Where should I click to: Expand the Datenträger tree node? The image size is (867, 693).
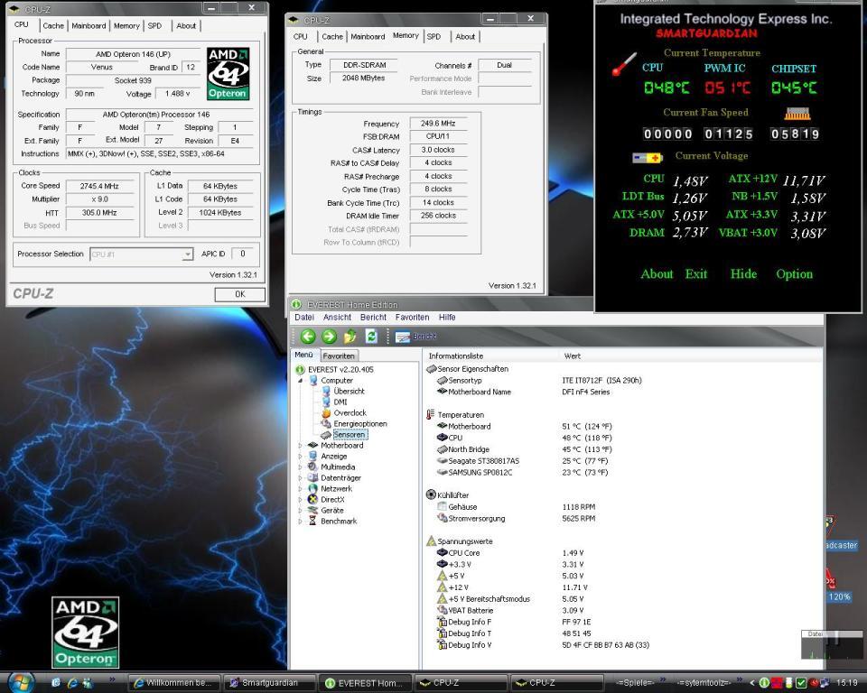point(300,478)
